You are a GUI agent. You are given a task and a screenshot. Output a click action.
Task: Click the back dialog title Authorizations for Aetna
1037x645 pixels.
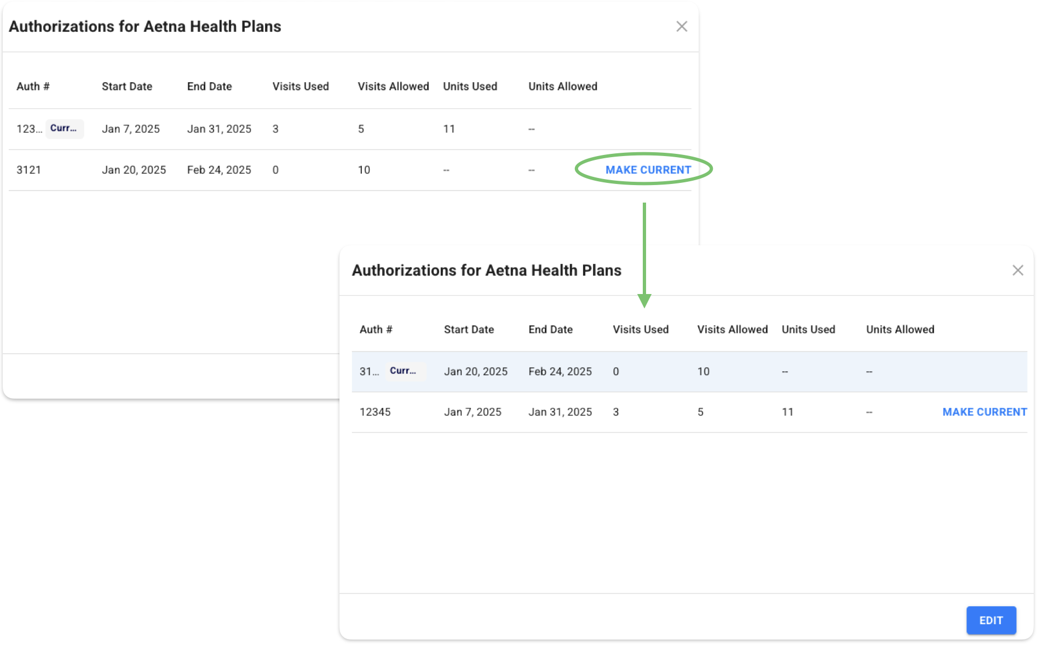(x=145, y=26)
